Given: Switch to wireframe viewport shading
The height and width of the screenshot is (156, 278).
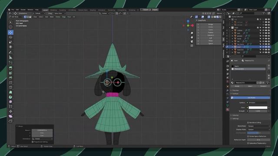Looking at the screenshot, I should [212, 17].
